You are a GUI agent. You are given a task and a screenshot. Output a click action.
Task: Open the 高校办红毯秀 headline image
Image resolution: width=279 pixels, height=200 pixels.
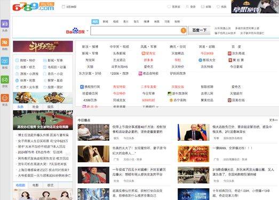(x=43, y=120)
